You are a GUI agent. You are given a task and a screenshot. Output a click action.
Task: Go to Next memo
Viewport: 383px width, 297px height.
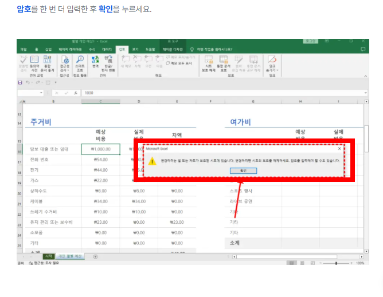pos(159,59)
